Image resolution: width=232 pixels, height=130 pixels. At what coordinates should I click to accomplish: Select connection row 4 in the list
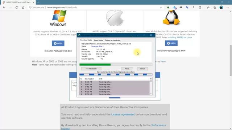click(115, 89)
